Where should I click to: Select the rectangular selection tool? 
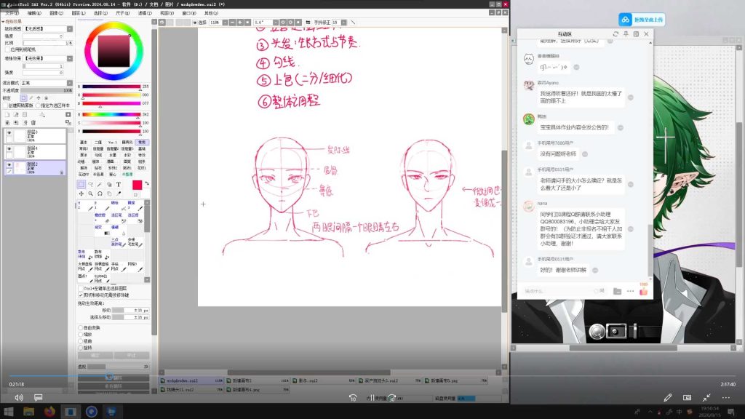click(x=81, y=184)
